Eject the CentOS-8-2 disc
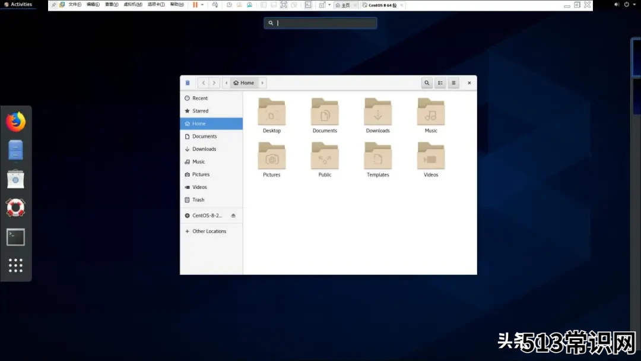Image resolution: width=641 pixels, height=361 pixels. [x=233, y=216]
